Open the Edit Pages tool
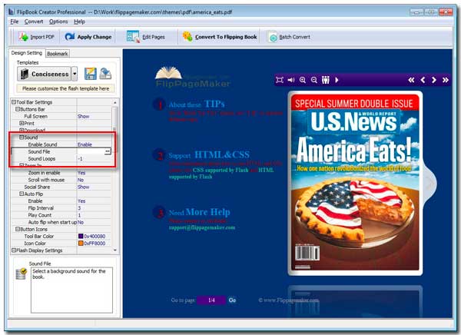 click(146, 37)
